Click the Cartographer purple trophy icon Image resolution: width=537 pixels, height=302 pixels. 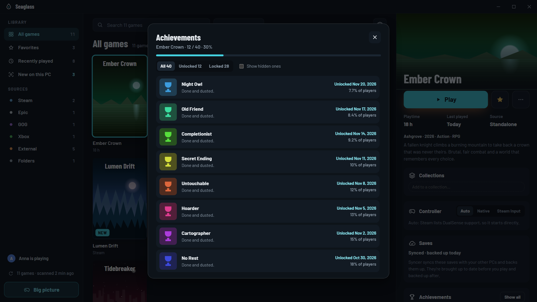click(168, 236)
